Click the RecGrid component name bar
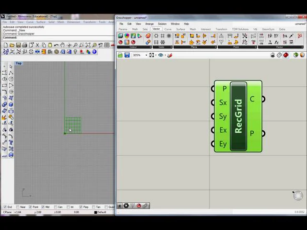This screenshot has width=307, height=230. (238, 116)
